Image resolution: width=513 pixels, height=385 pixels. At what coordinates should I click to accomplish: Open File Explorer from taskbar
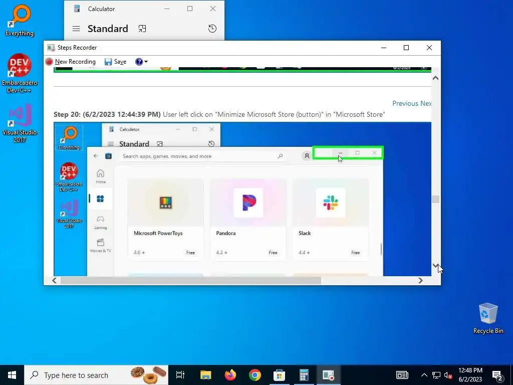point(206,375)
